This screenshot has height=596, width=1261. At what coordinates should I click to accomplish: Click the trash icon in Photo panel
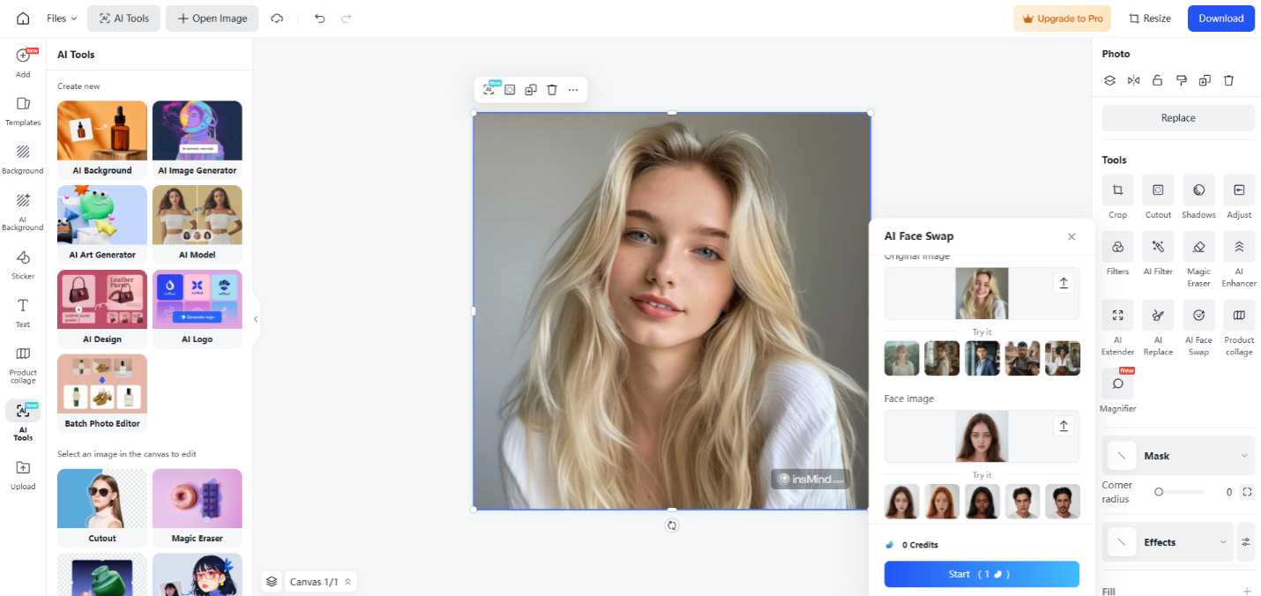1228,80
